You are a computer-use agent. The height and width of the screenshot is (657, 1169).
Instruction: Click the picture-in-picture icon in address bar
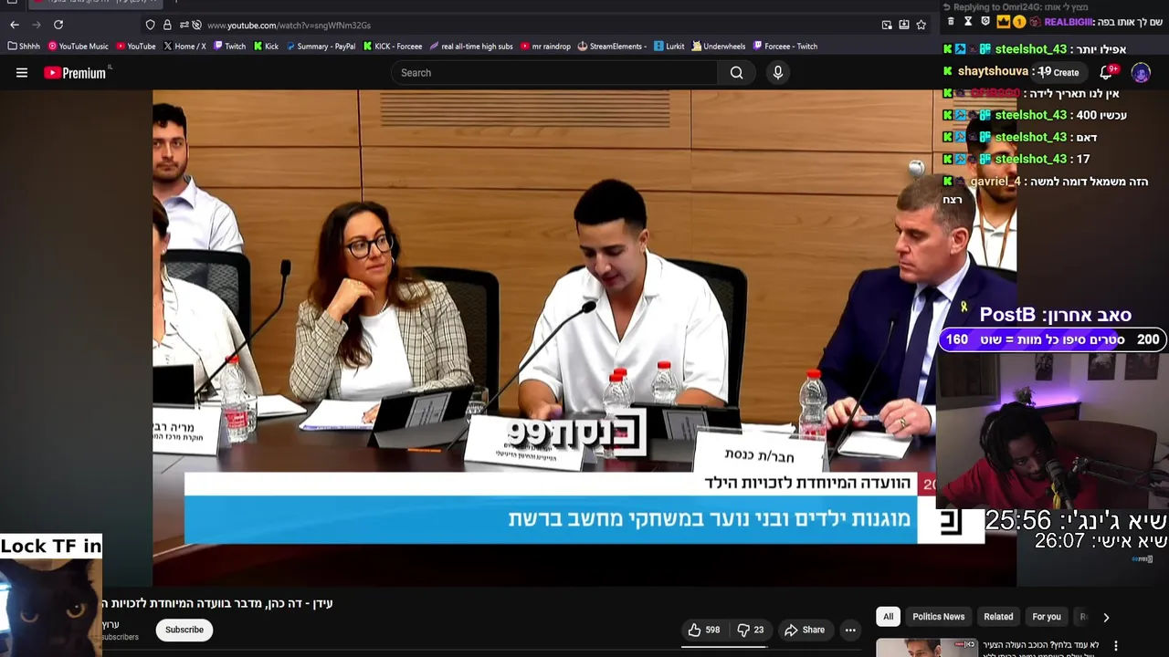coord(887,25)
